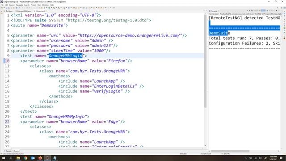
Task: Open the Windows Start menu
Action: pos(4,158)
